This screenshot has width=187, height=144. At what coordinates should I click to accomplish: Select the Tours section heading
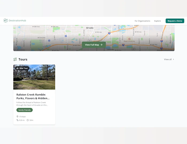tap(23, 59)
